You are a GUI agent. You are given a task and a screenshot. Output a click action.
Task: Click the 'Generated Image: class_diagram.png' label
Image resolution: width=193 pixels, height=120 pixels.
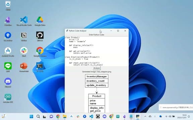pos(96,72)
